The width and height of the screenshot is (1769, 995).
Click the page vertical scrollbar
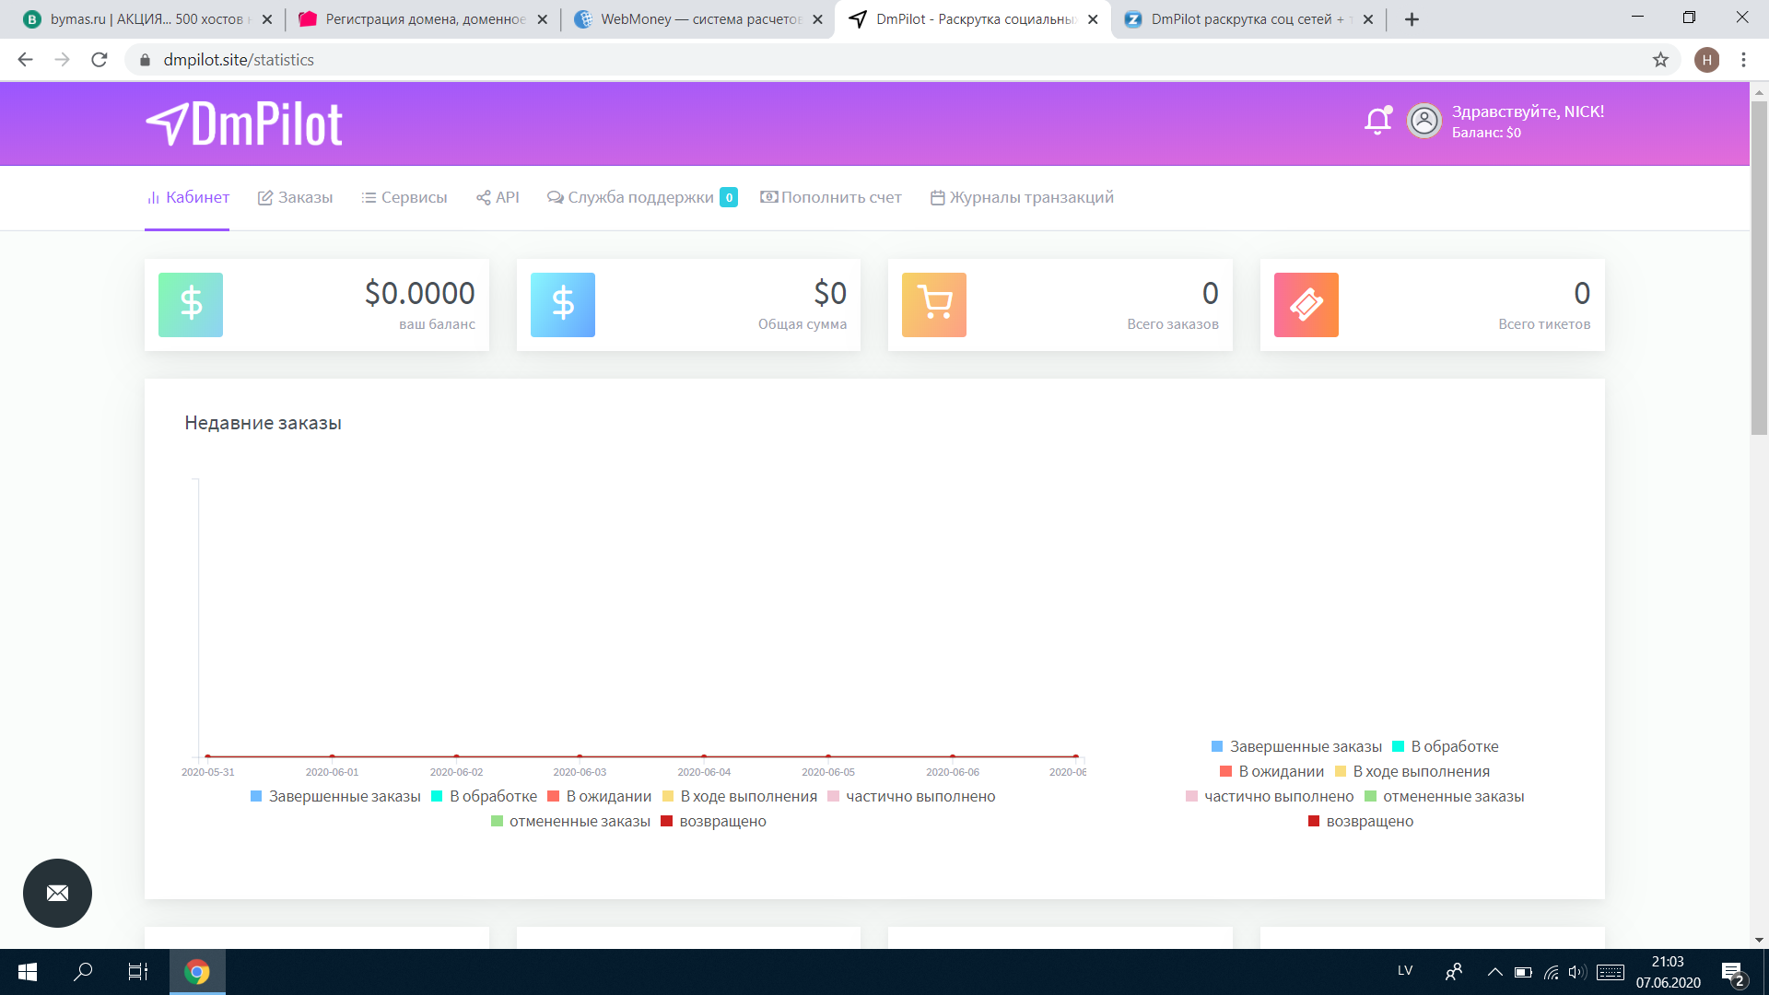pyautogui.click(x=1759, y=267)
